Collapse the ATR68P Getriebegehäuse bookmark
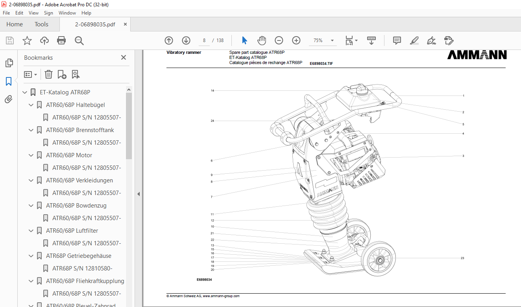Image resolution: width=521 pixels, height=307 pixels. coord(31,256)
